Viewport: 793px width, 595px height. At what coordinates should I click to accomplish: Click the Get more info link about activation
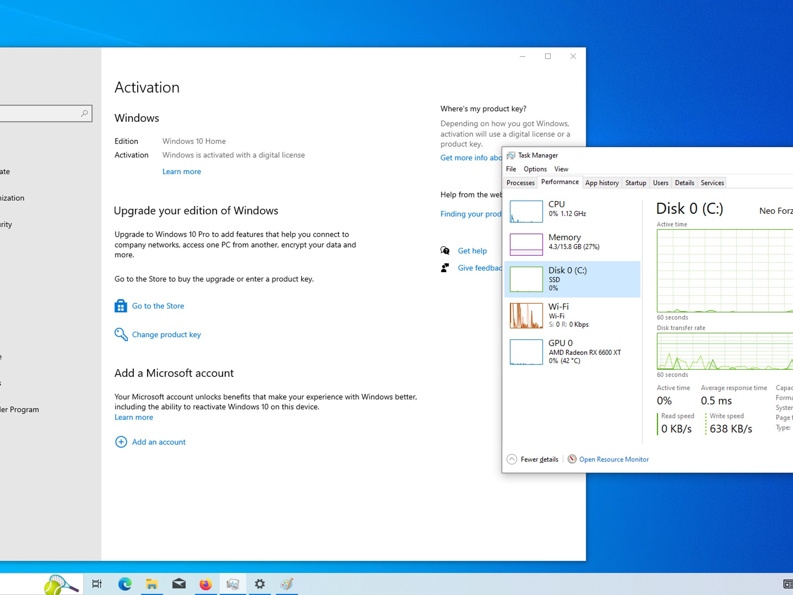pyautogui.click(x=471, y=158)
